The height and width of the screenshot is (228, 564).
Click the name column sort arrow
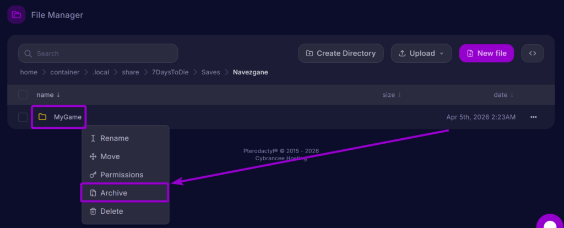58,95
